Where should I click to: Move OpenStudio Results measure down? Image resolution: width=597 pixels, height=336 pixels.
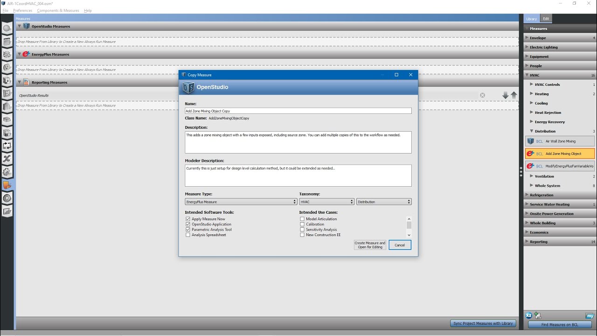[x=505, y=95]
